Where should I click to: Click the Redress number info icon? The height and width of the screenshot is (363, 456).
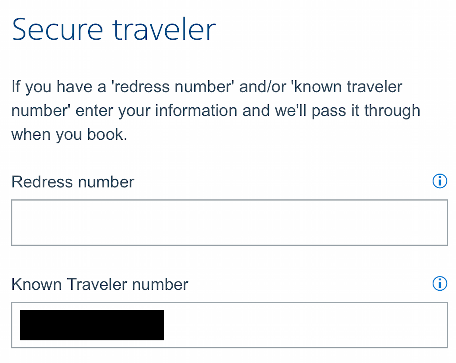point(440,181)
